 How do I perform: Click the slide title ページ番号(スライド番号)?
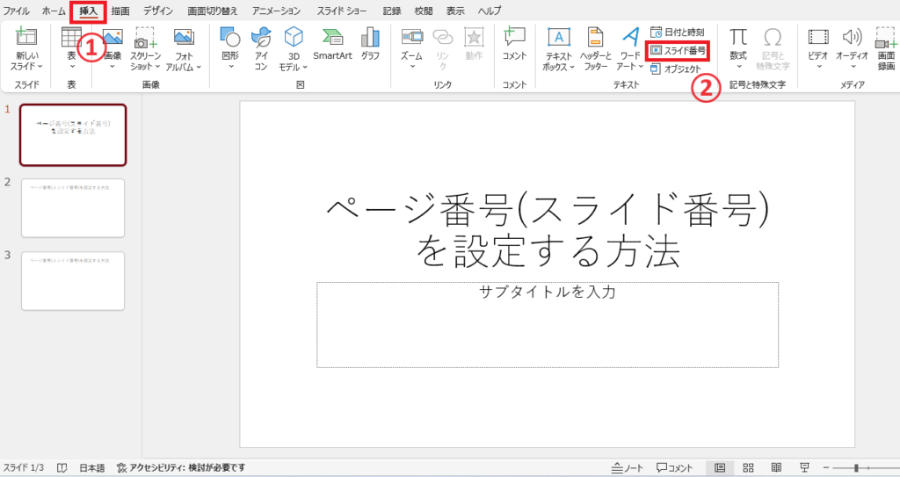pos(548,210)
